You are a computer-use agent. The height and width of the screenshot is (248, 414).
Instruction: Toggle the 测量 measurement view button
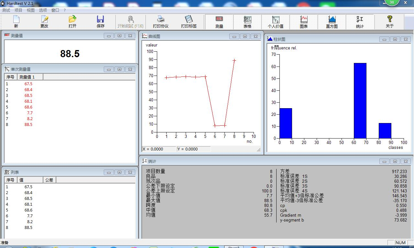point(219,22)
